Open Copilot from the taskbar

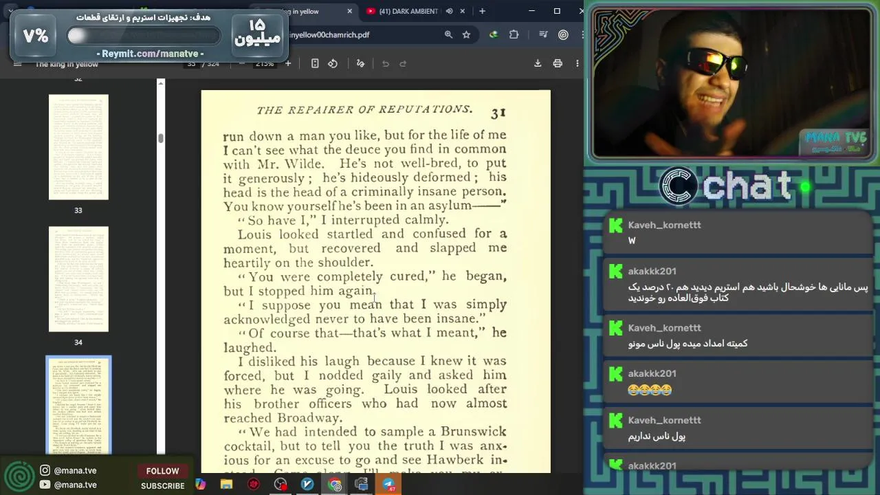pos(200,484)
